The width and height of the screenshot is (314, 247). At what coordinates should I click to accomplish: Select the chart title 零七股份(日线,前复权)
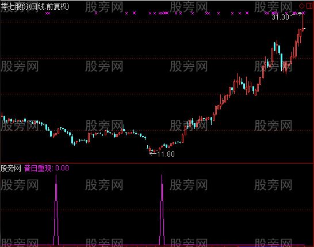pos(36,6)
